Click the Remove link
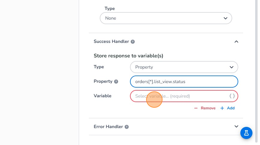The image size is (260, 145). [x=208, y=108]
